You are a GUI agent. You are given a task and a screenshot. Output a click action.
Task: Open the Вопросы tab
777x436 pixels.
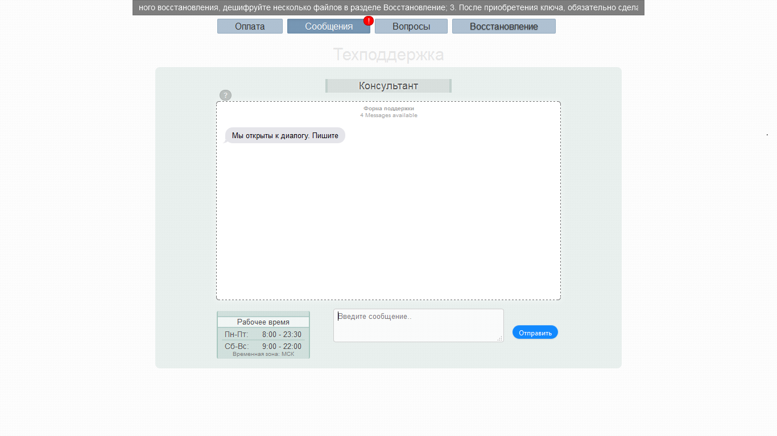point(411,27)
